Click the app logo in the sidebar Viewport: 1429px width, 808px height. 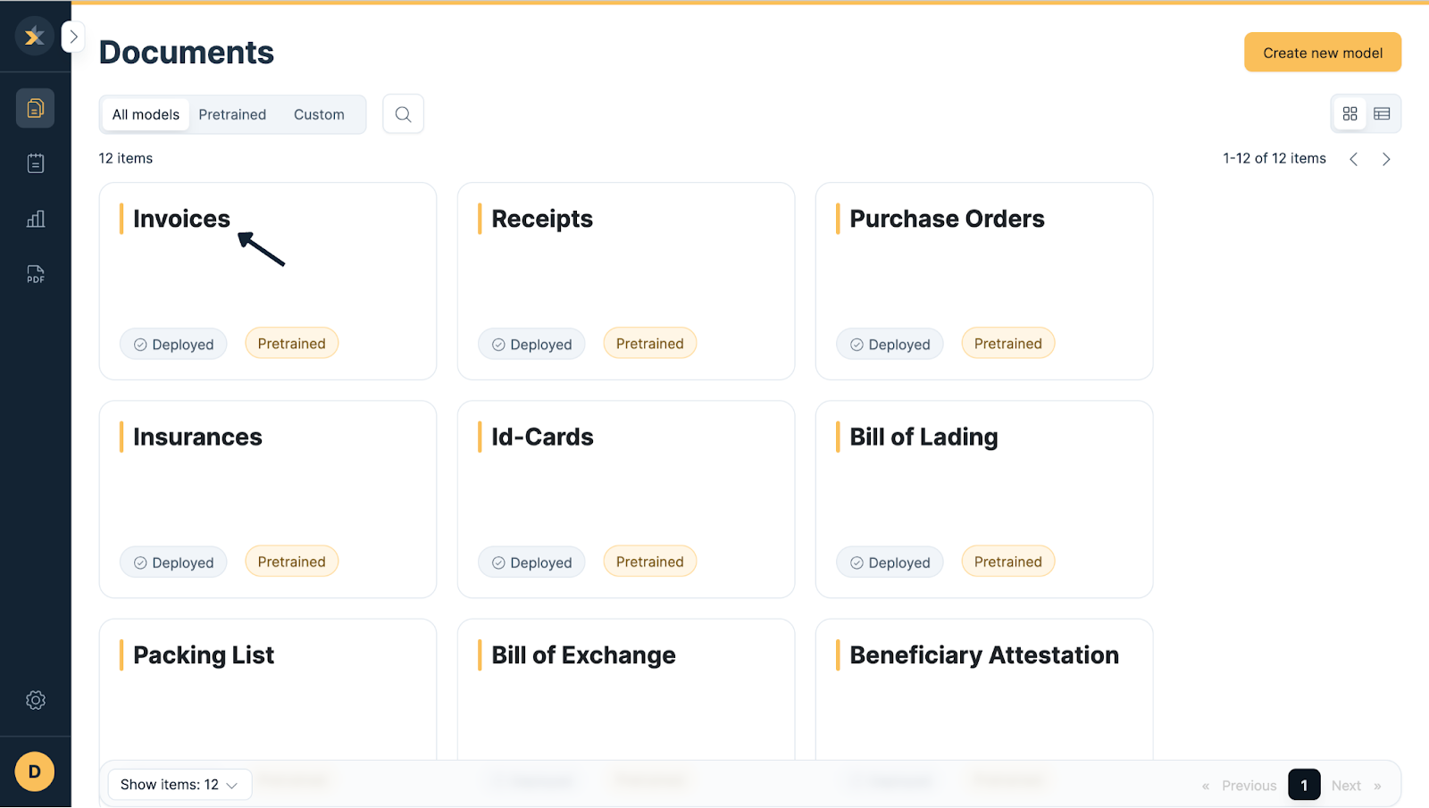[35, 37]
